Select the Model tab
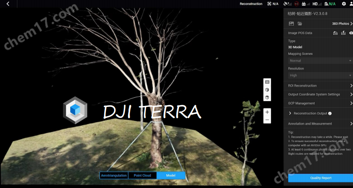353x188 pixels. [x=171, y=175]
